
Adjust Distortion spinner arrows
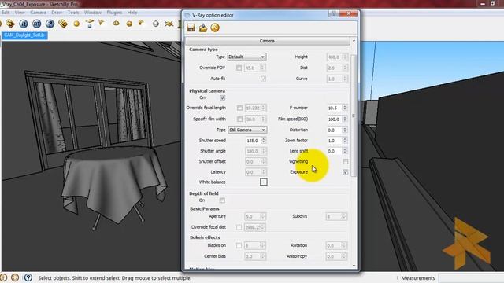345,130
